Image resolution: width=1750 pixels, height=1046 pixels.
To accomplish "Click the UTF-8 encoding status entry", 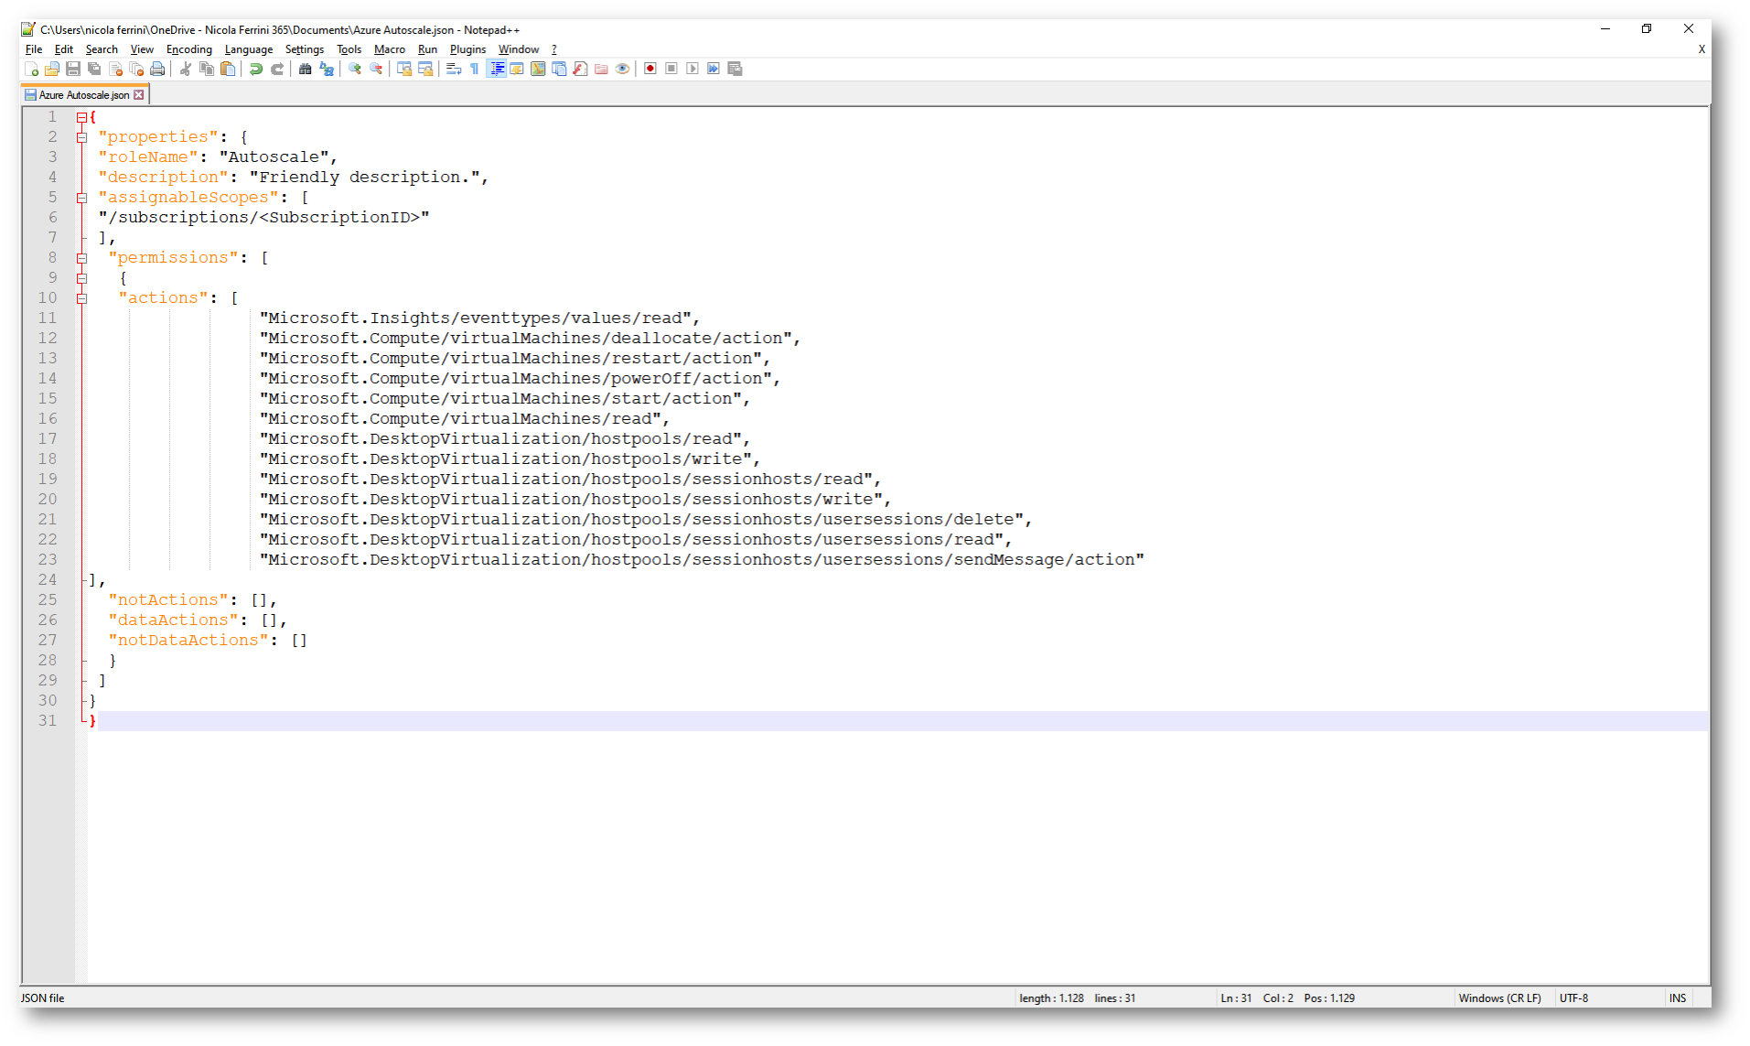I will [1573, 998].
